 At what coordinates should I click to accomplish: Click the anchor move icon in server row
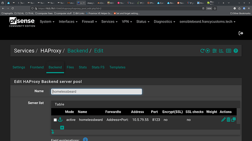tap(60, 120)
